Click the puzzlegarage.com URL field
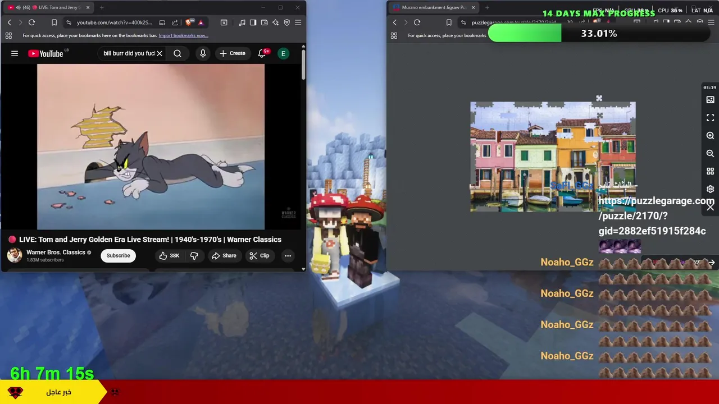 (x=513, y=22)
